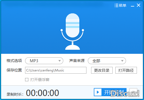Click 更改目录 to change the directory
Screen dimensions: 144x100
[x=102, y=70]
